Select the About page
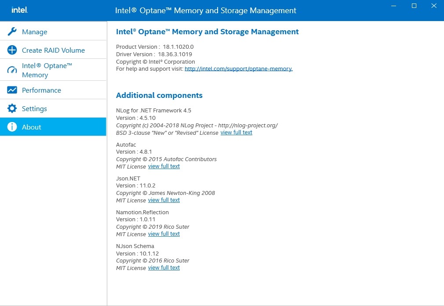This screenshot has height=306, width=444. (53, 127)
